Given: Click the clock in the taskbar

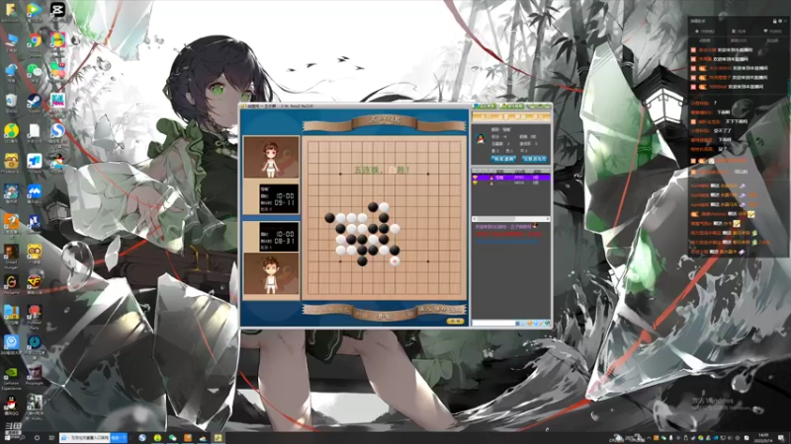Looking at the screenshot, I should point(763,437).
